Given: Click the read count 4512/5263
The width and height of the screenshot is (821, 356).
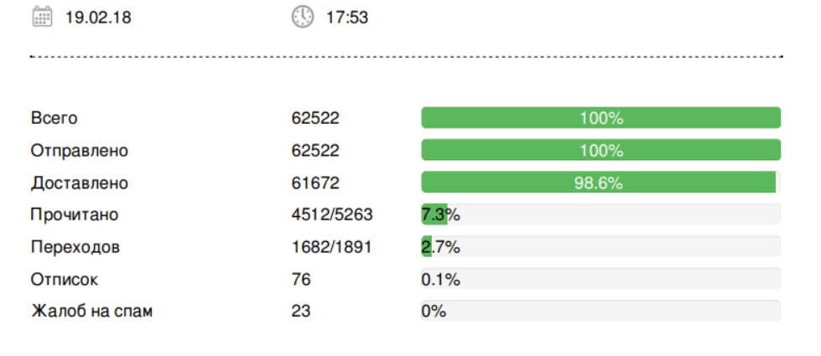Looking at the screenshot, I should pos(332,214).
